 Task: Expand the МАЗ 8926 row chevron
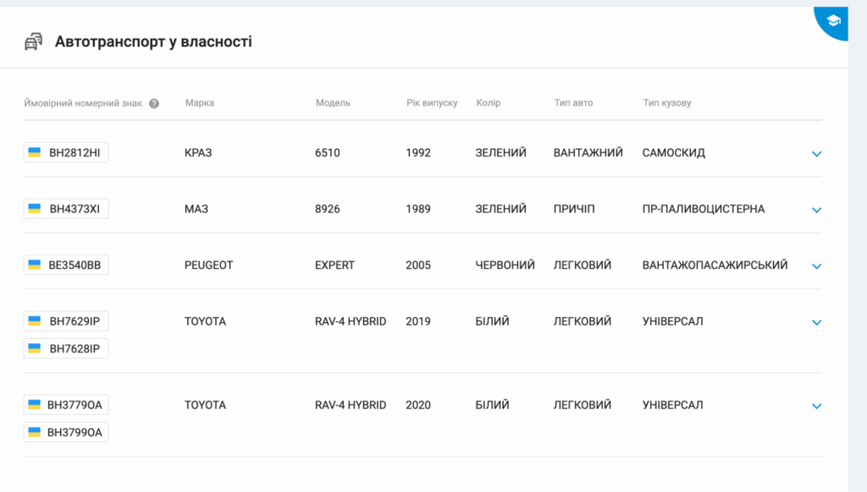816,210
